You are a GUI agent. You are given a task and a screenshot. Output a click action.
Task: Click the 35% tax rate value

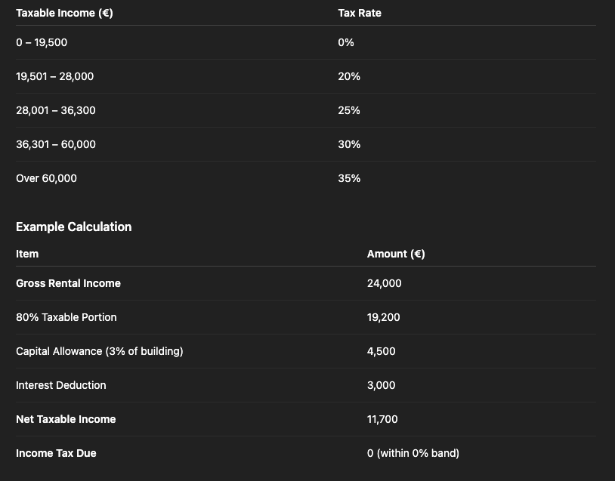pos(349,178)
